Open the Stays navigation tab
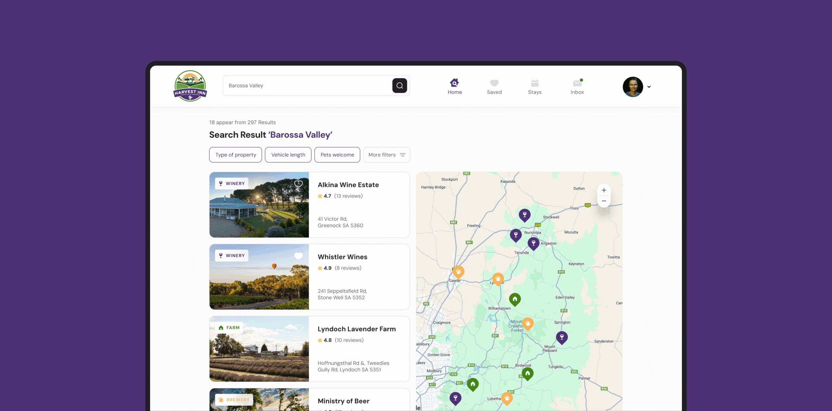This screenshot has width=832, height=411. [535, 87]
